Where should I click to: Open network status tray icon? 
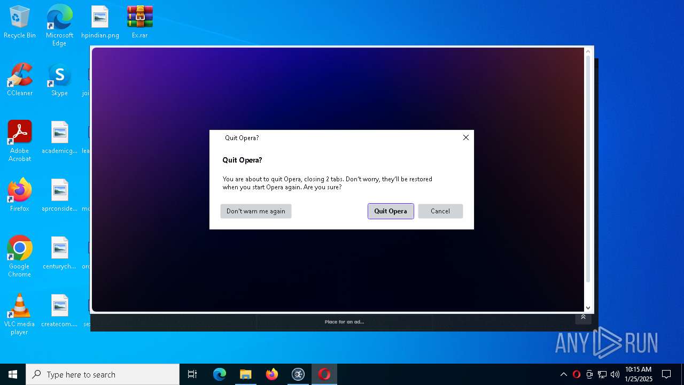pos(602,374)
